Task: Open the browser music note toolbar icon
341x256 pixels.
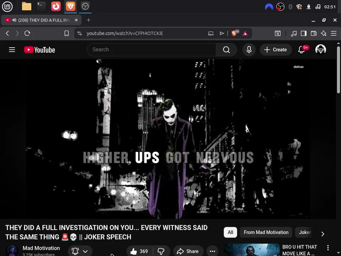Action: [x=294, y=33]
